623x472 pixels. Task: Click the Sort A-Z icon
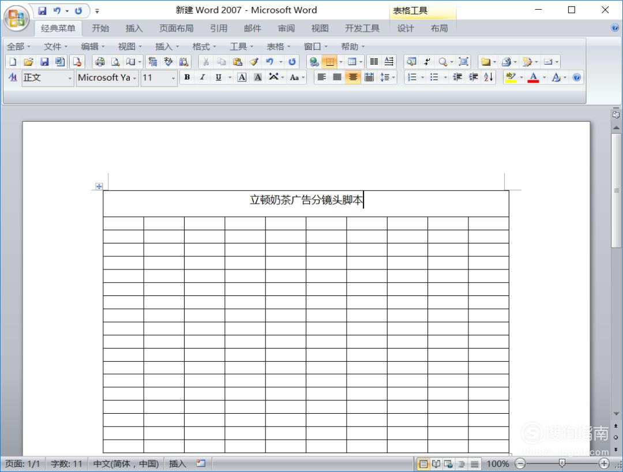click(489, 77)
